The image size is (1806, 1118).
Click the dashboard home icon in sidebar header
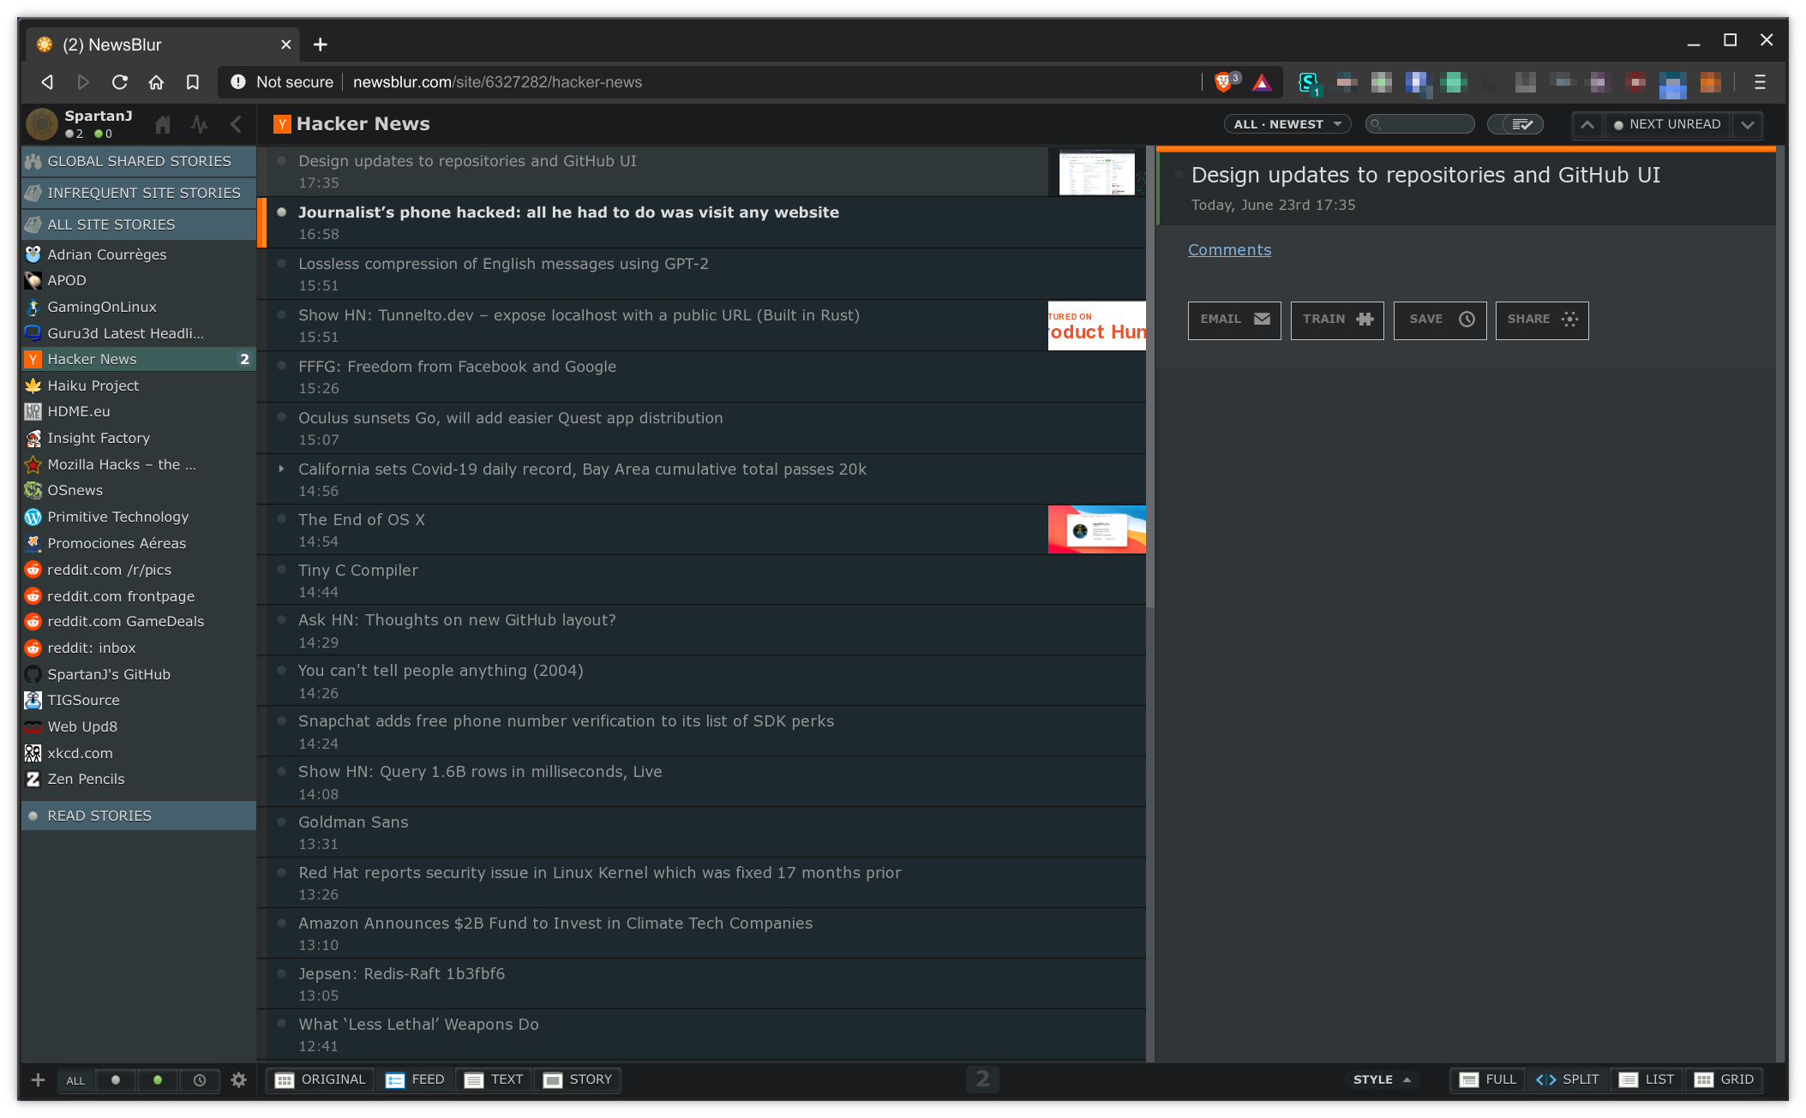[x=163, y=125]
